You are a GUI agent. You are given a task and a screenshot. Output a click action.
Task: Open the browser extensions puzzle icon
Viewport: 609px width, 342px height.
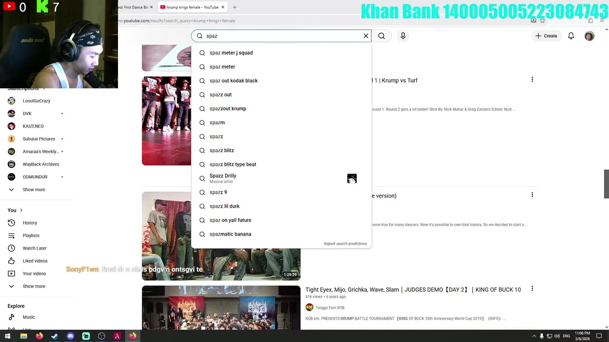[x=590, y=20]
